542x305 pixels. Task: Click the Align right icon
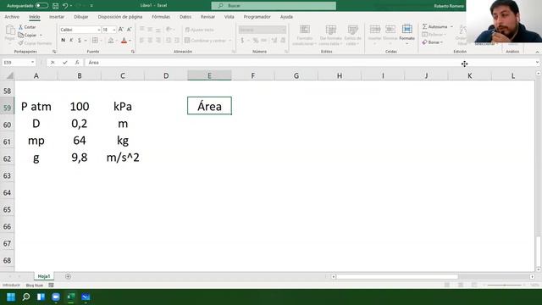[158, 41]
